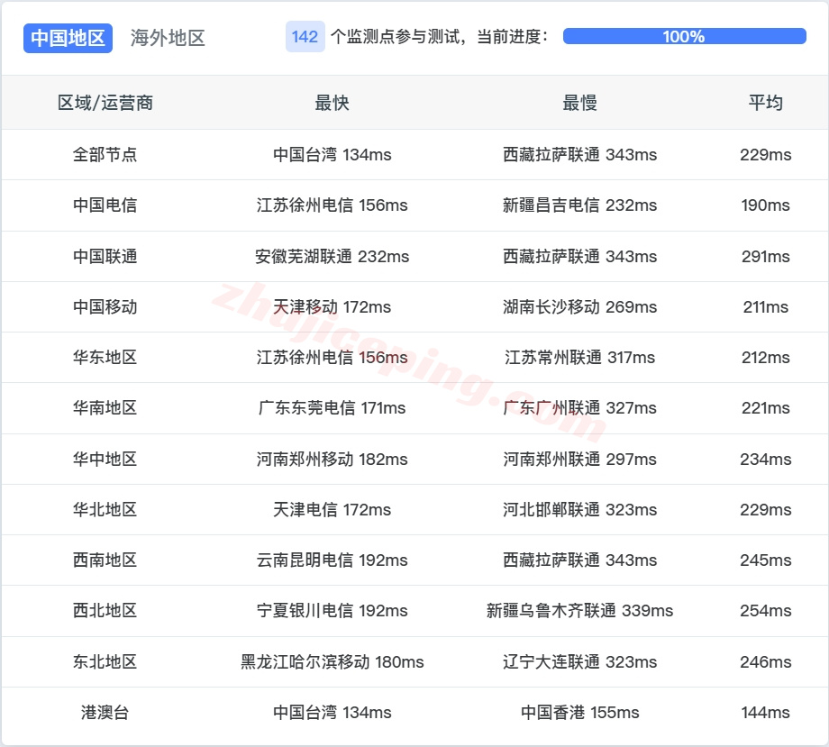This screenshot has width=829, height=747.
Task: Click 西藏拉萨联通 343ms in 中国联通 row
Action: [580, 257]
